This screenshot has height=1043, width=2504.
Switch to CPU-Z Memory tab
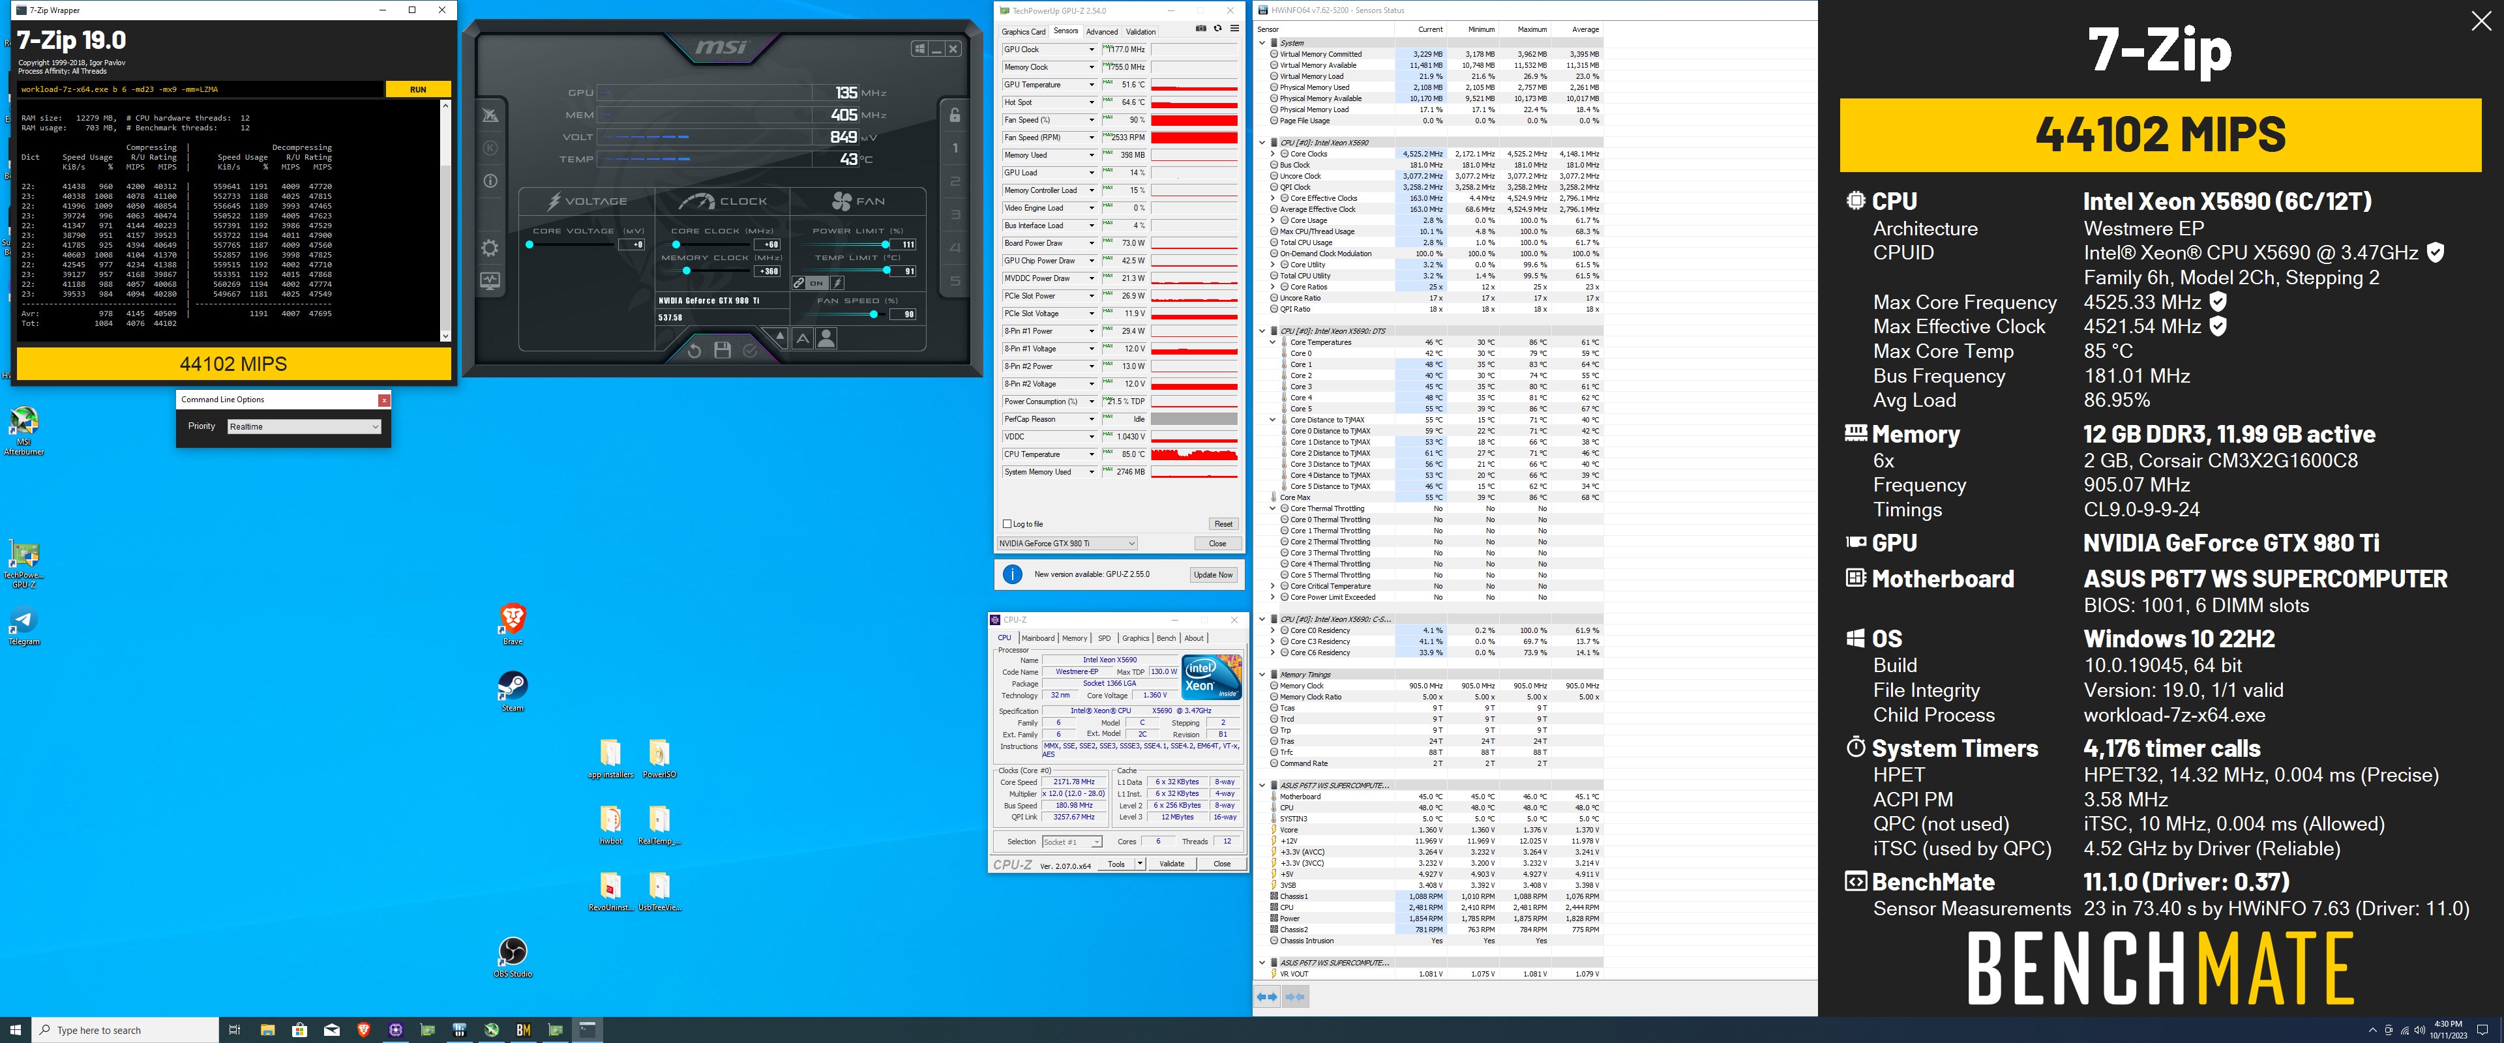1074,639
